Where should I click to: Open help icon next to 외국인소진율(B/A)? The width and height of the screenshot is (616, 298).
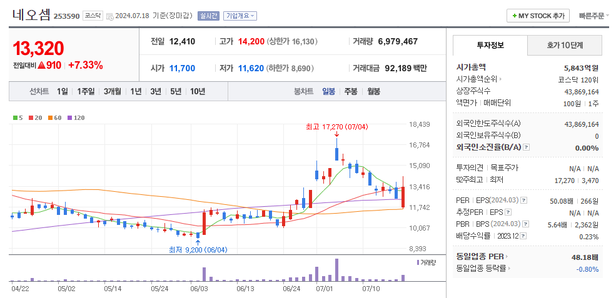tap(527, 147)
